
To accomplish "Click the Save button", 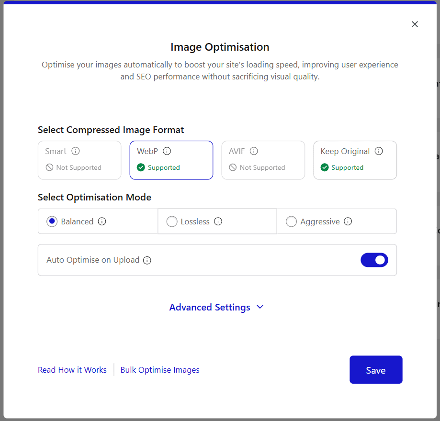I will [x=376, y=370].
